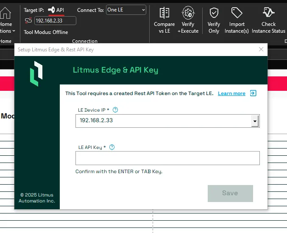Click the Save button
Screen dimensions: 287x233
tap(230, 193)
